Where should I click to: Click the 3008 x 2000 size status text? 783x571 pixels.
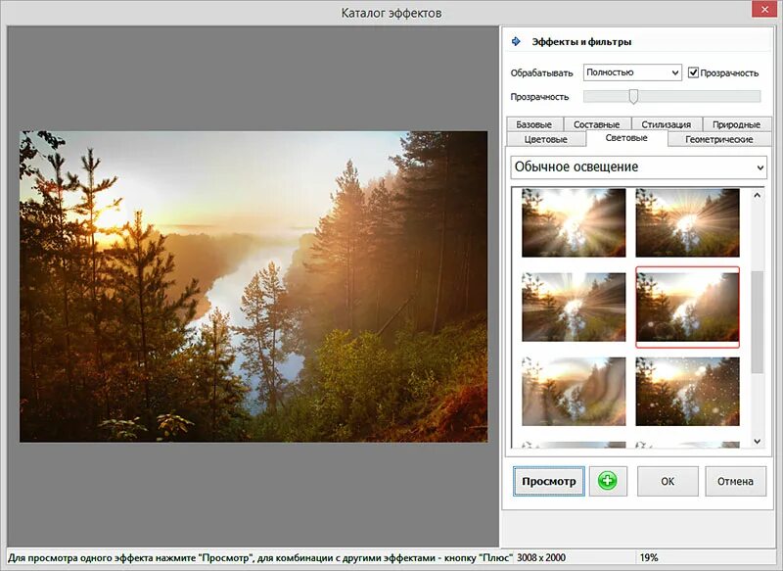[541, 557]
